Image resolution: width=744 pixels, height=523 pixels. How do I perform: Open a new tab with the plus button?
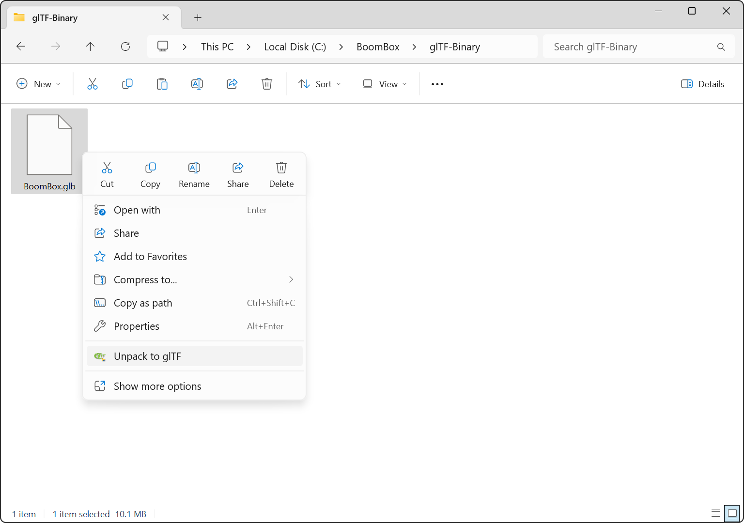198,18
